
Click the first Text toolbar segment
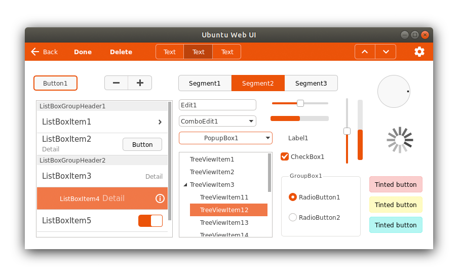tap(170, 52)
